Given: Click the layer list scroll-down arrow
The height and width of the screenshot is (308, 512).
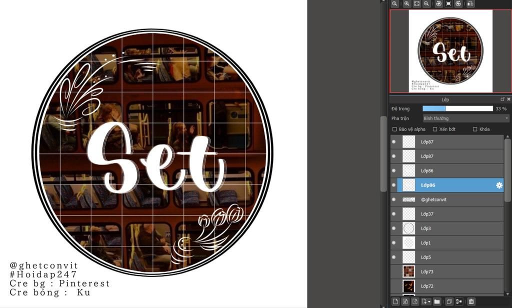Looking at the screenshot, I should click(x=507, y=293).
